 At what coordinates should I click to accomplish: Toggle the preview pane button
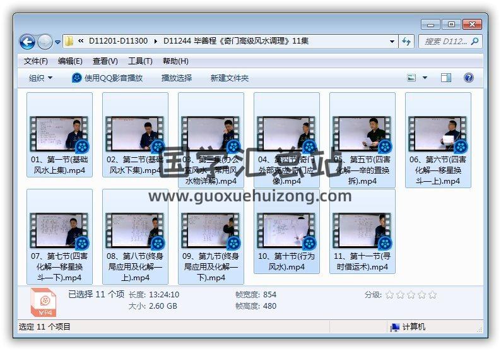[x=446, y=78]
